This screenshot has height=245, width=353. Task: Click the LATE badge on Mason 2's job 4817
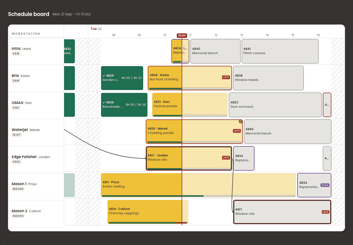[325, 212]
